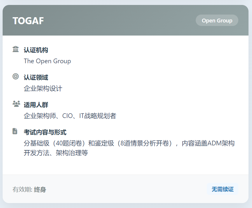Click the Open Group badge in header
The height and width of the screenshot is (208, 252).
[x=217, y=21]
